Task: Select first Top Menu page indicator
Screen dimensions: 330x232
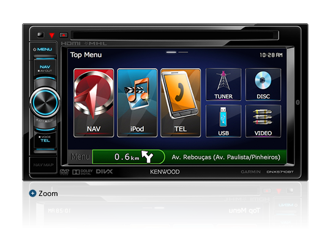Action: (171, 52)
